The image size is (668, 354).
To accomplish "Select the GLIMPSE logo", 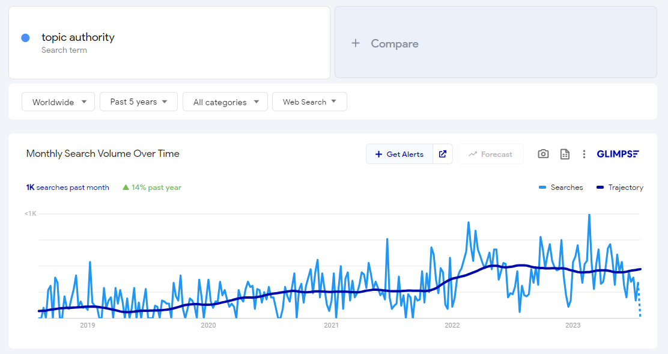I will point(618,154).
